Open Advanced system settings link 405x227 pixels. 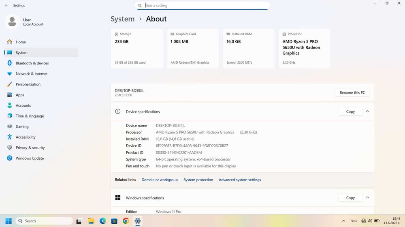240,180
